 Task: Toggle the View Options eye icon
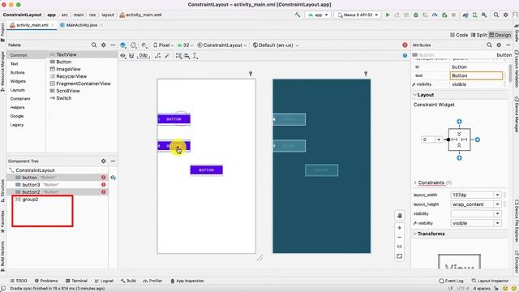pos(122,56)
